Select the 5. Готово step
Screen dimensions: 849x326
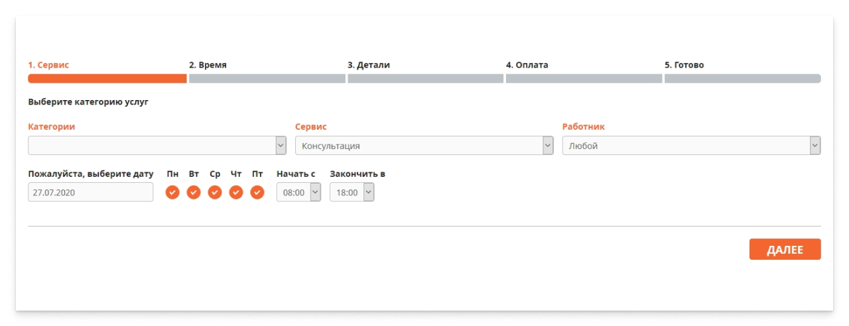coord(685,65)
